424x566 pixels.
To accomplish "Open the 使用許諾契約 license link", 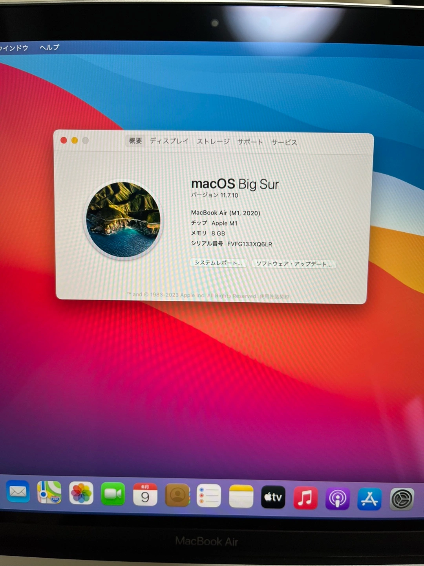I will point(274,296).
